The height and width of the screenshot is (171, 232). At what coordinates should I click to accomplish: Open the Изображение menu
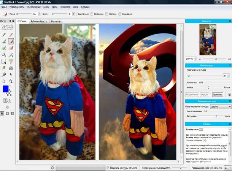pos(34,7)
